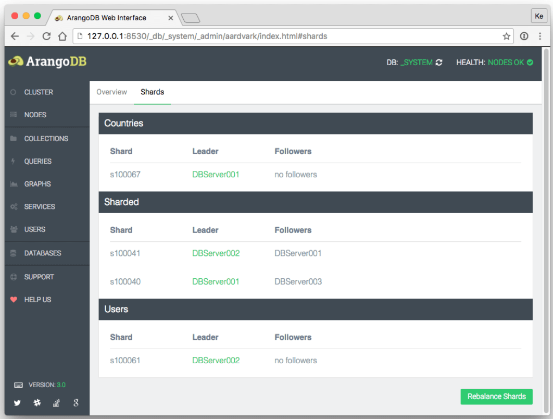Open DBServer001 leader of shard s100067
This screenshot has width=553, height=419.
[x=216, y=175]
